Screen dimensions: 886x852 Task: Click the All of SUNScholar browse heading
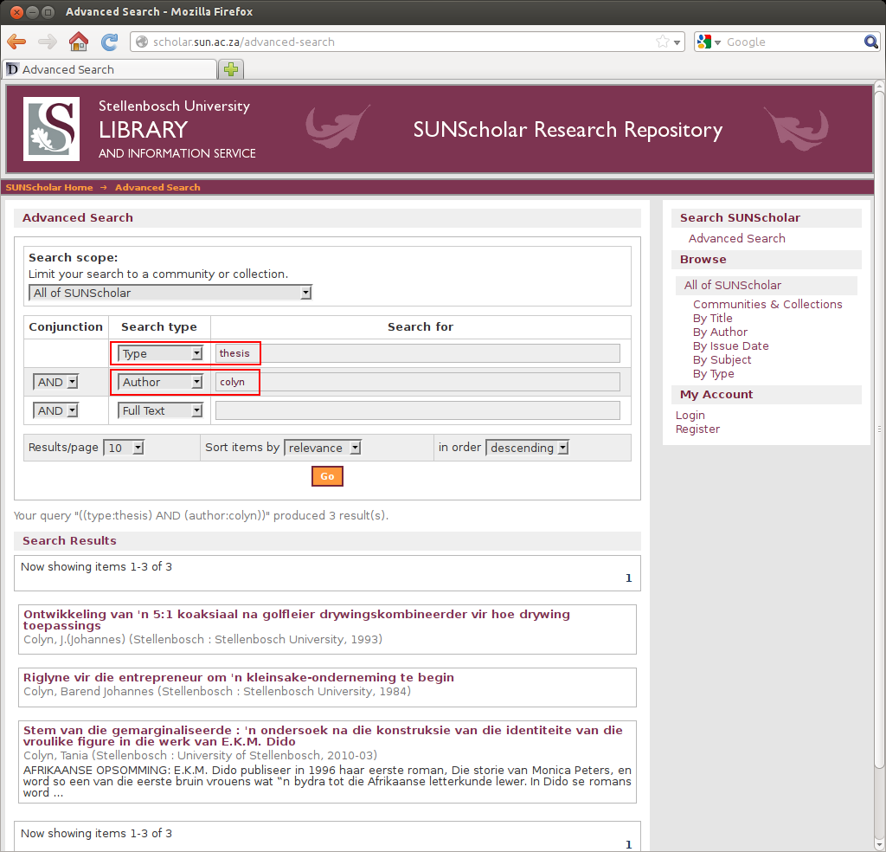732,286
